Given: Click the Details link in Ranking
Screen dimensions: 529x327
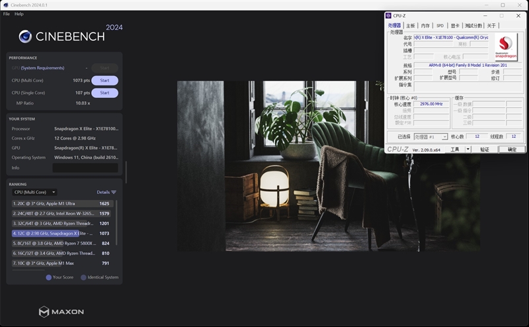Looking at the screenshot, I should tap(103, 192).
